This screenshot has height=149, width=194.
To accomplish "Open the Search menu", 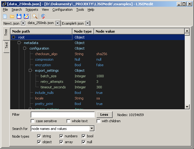I will coord(17,10).
